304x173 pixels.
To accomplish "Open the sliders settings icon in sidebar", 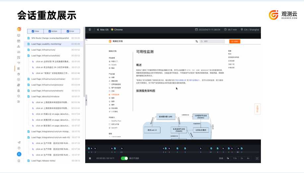I will pos(19,102).
